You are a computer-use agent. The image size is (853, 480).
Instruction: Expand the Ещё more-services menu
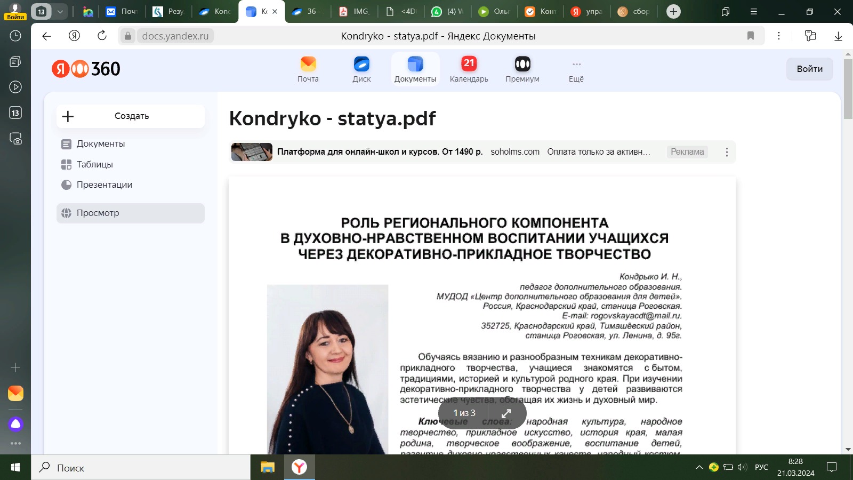click(x=576, y=69)
